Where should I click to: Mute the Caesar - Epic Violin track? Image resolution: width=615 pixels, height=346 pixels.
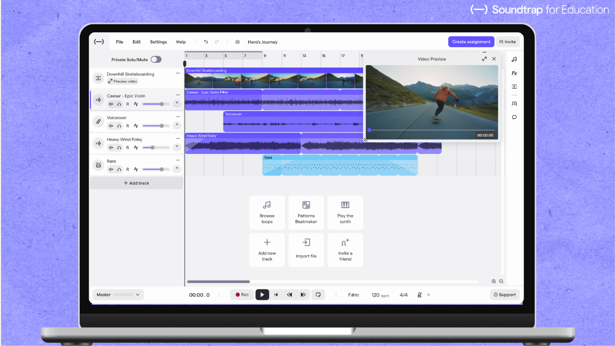pyautogui.click(x=111, y=104)
